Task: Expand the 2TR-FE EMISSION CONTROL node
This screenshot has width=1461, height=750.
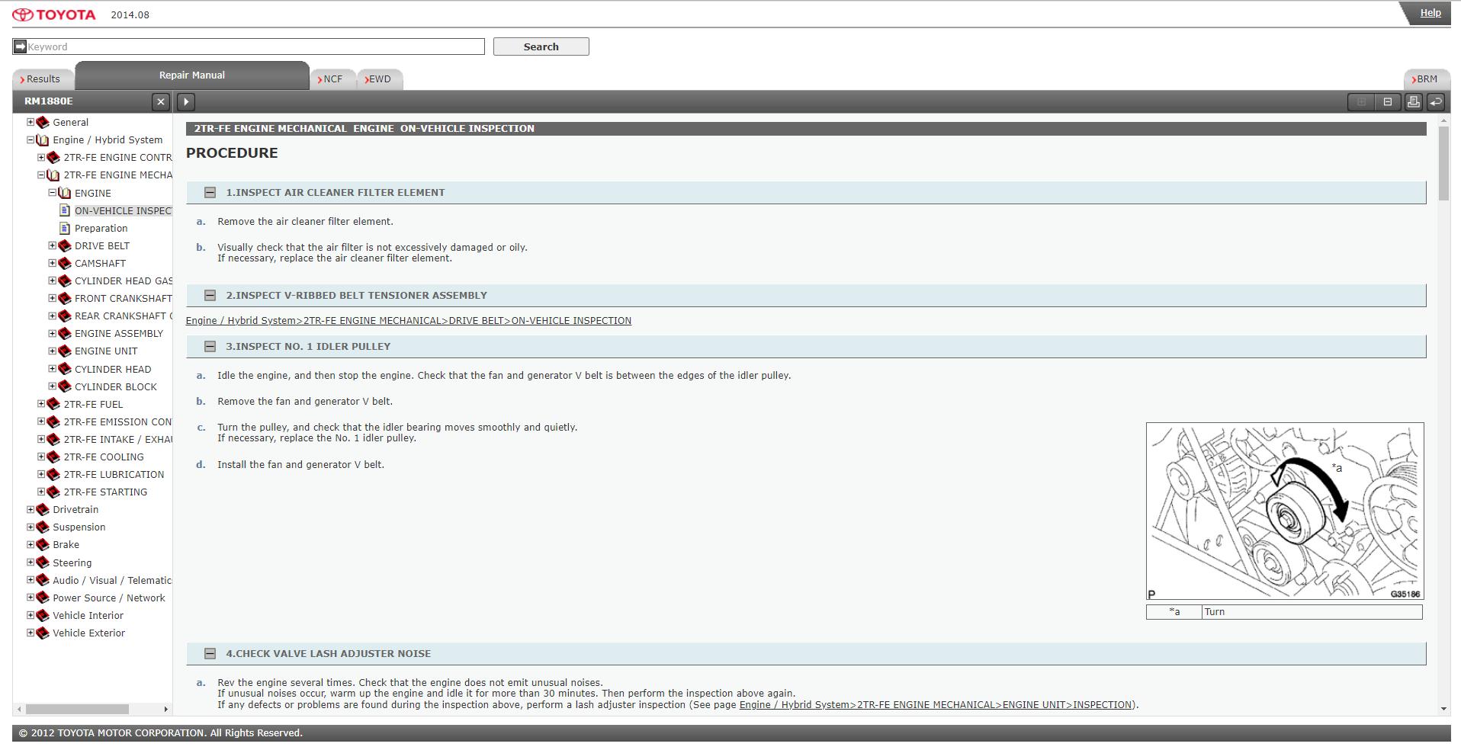Action: [x=41, y=421]
